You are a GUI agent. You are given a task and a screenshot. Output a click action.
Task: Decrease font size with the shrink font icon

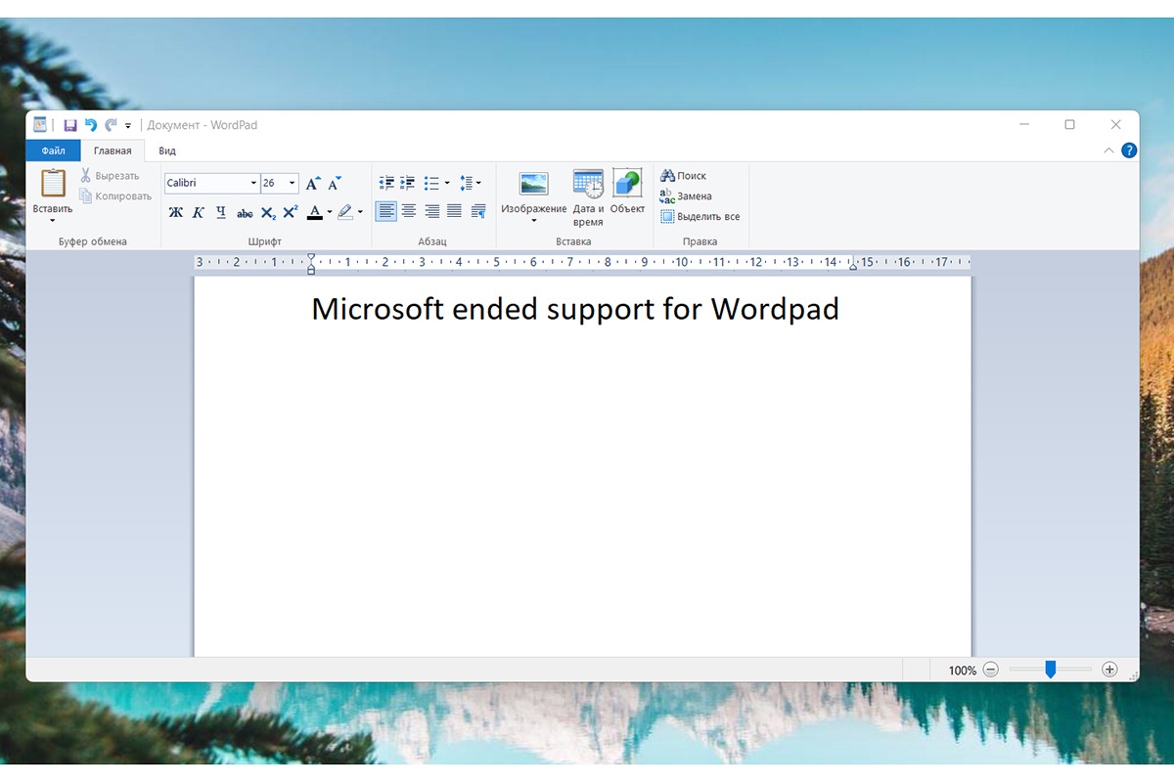pyautogui.click(x=335, y=183)
